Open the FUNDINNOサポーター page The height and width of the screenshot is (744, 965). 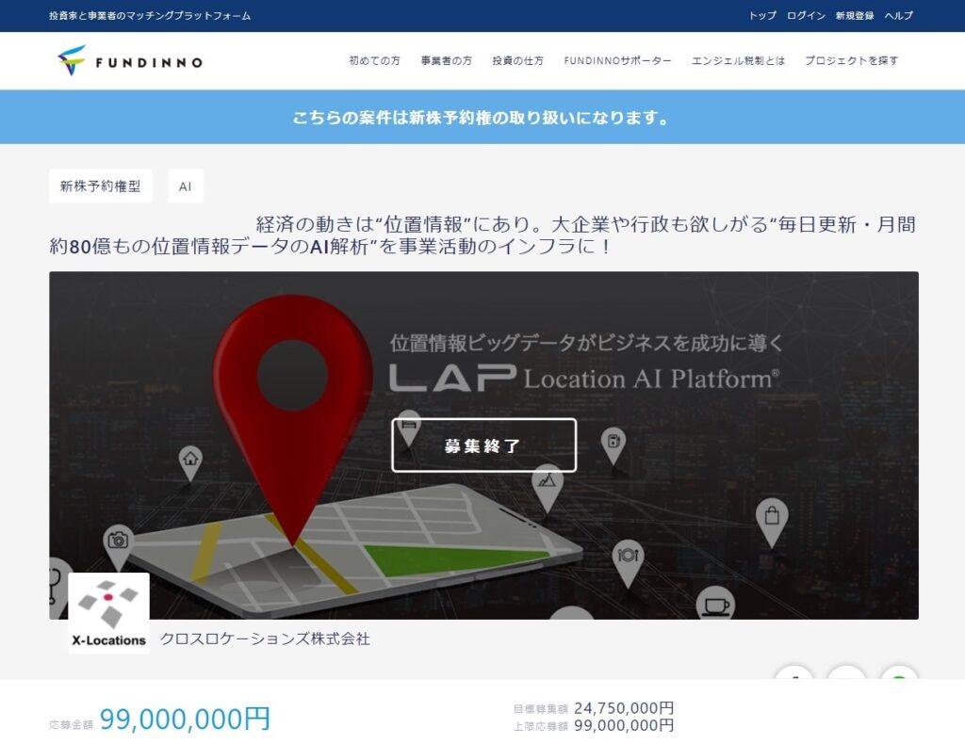(x=617, y=58)
